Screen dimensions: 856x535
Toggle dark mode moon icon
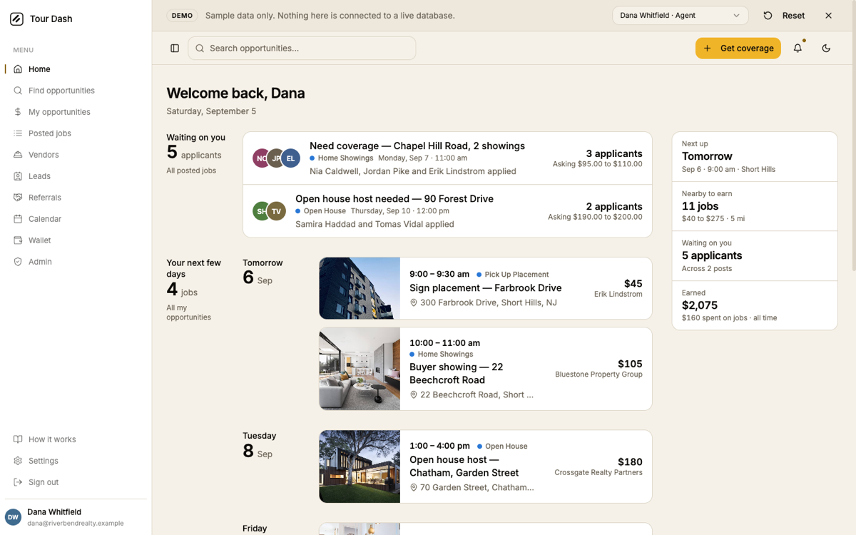(x=826, y=49)
